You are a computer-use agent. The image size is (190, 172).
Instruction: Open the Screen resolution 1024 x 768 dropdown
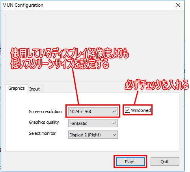93,112
